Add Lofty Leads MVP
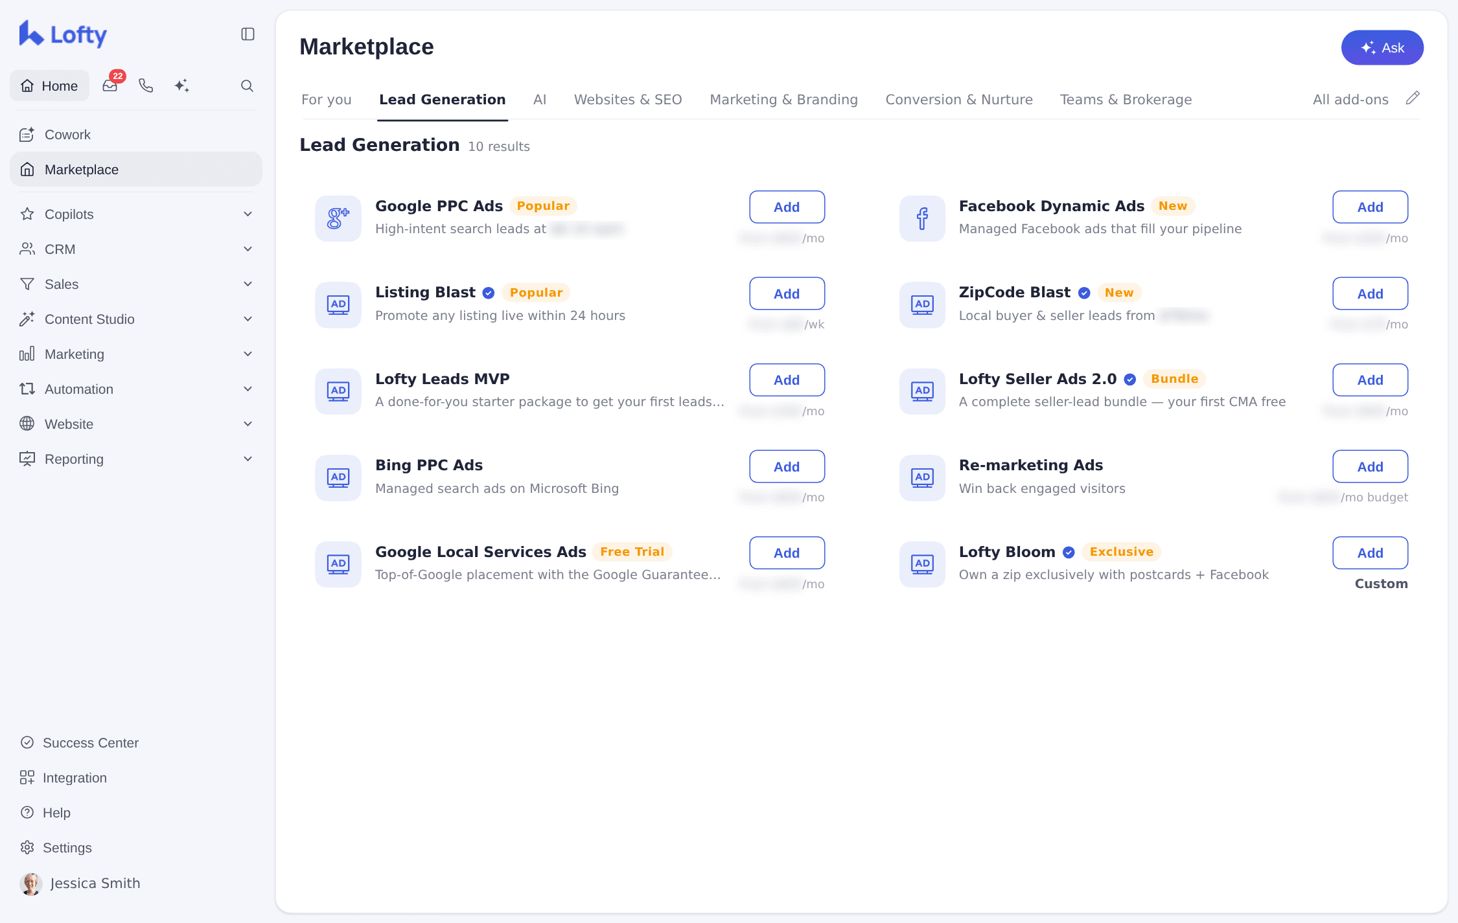 point(787,380)
